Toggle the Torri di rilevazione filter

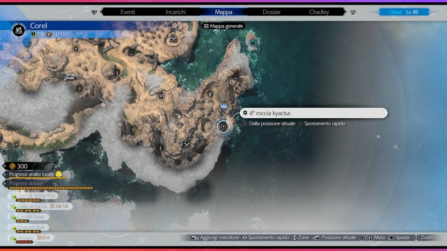(34, 196)
